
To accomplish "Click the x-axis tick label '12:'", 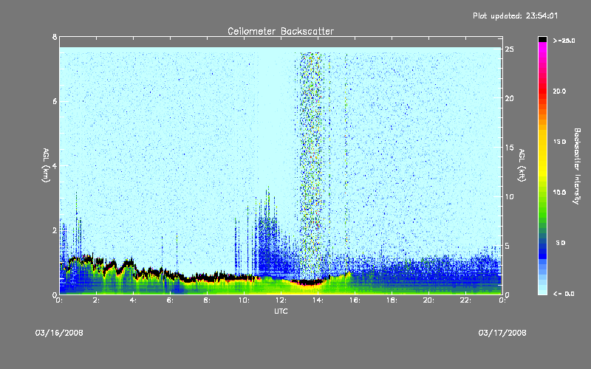I will (281, 300).
